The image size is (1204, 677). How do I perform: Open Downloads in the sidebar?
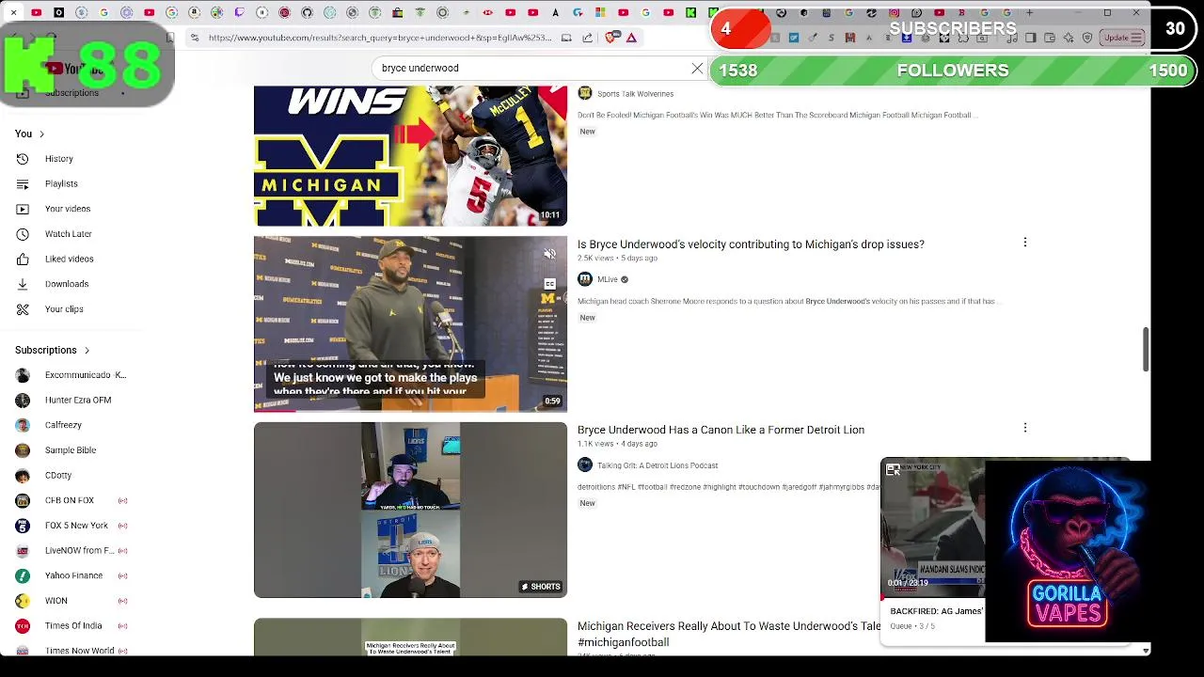[x=67, y=284]
